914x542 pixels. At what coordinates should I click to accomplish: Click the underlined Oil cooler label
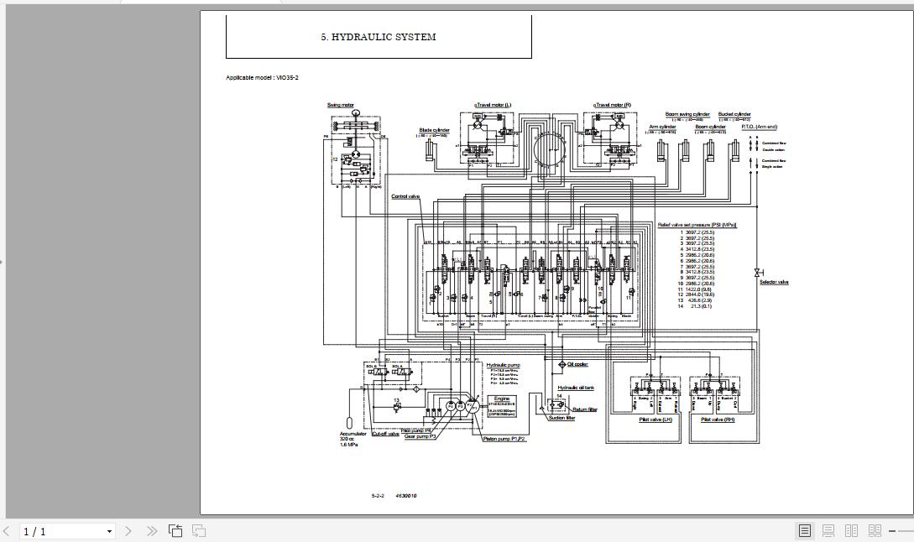pos(577,363)
